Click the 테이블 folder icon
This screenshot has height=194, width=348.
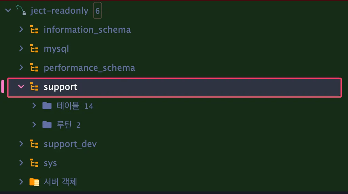pos(47,106)
